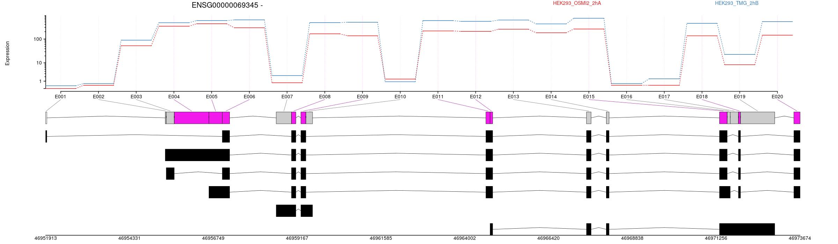Image resolution: width=838 pixels, height=244 pixels.
Task: Click exon label E013
Action: 513,97
